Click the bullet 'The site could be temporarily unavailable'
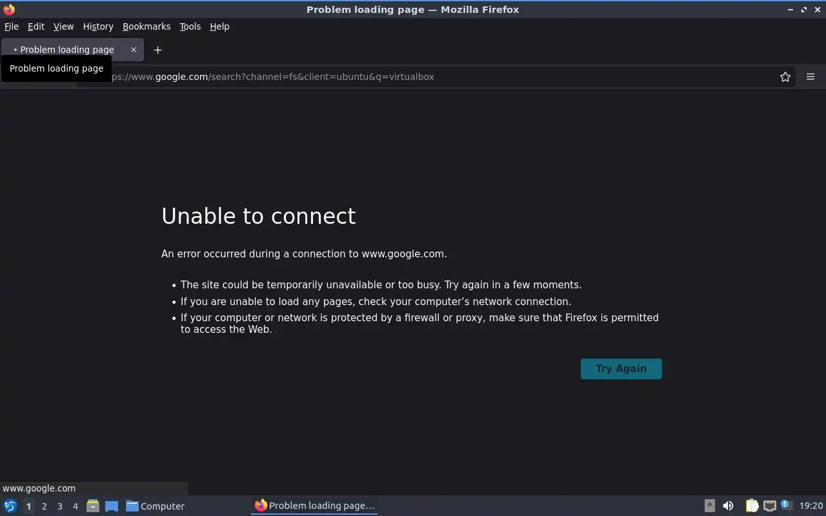The width and height of the screenshot is (826, 516). click(381, 285)
